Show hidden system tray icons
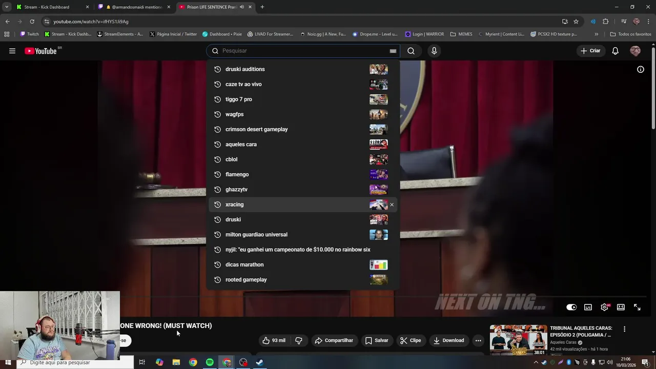 [x=536, y=362]
